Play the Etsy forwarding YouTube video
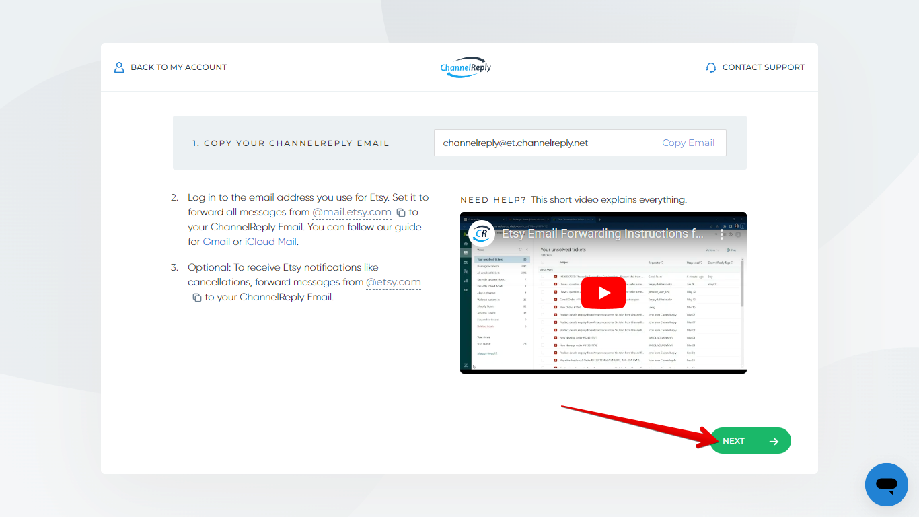 coord(603,293)
